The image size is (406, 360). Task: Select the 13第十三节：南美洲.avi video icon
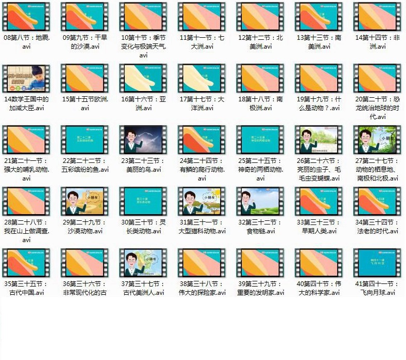coord(319,17)
